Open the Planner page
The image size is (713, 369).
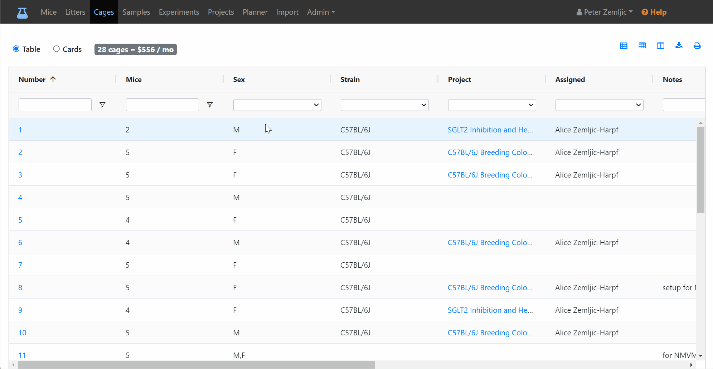[x=255, y=12]
